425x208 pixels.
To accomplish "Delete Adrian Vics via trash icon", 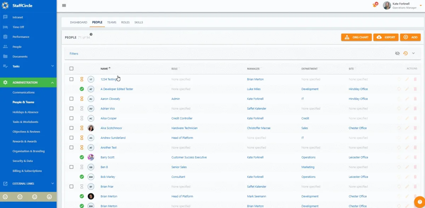I will [x=415, y=108].
